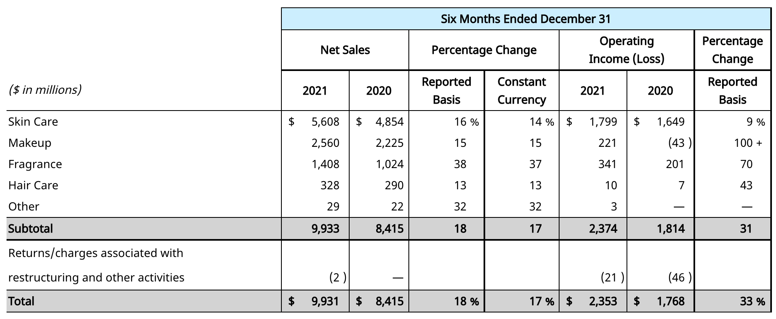Click Skin Care 2021 net sales value 5,608
The height and width of the screenshot is (319, 776).
click(x=325, y=122)
